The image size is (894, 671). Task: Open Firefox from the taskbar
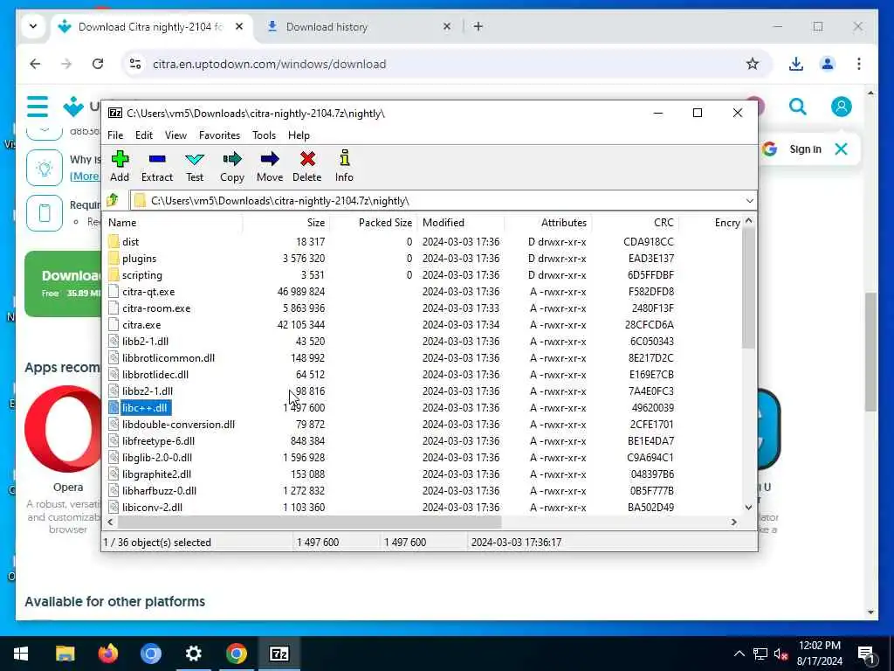coord(107,654)
